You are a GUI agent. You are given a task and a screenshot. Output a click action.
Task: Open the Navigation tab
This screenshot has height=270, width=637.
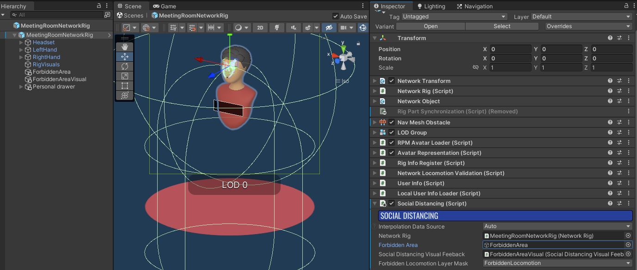tap(475, 6)
